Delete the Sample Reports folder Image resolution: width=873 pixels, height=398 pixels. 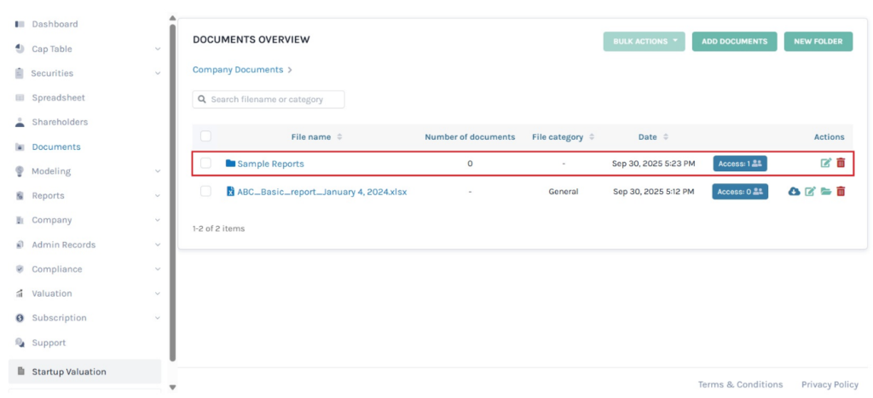(x=841, y=164)
